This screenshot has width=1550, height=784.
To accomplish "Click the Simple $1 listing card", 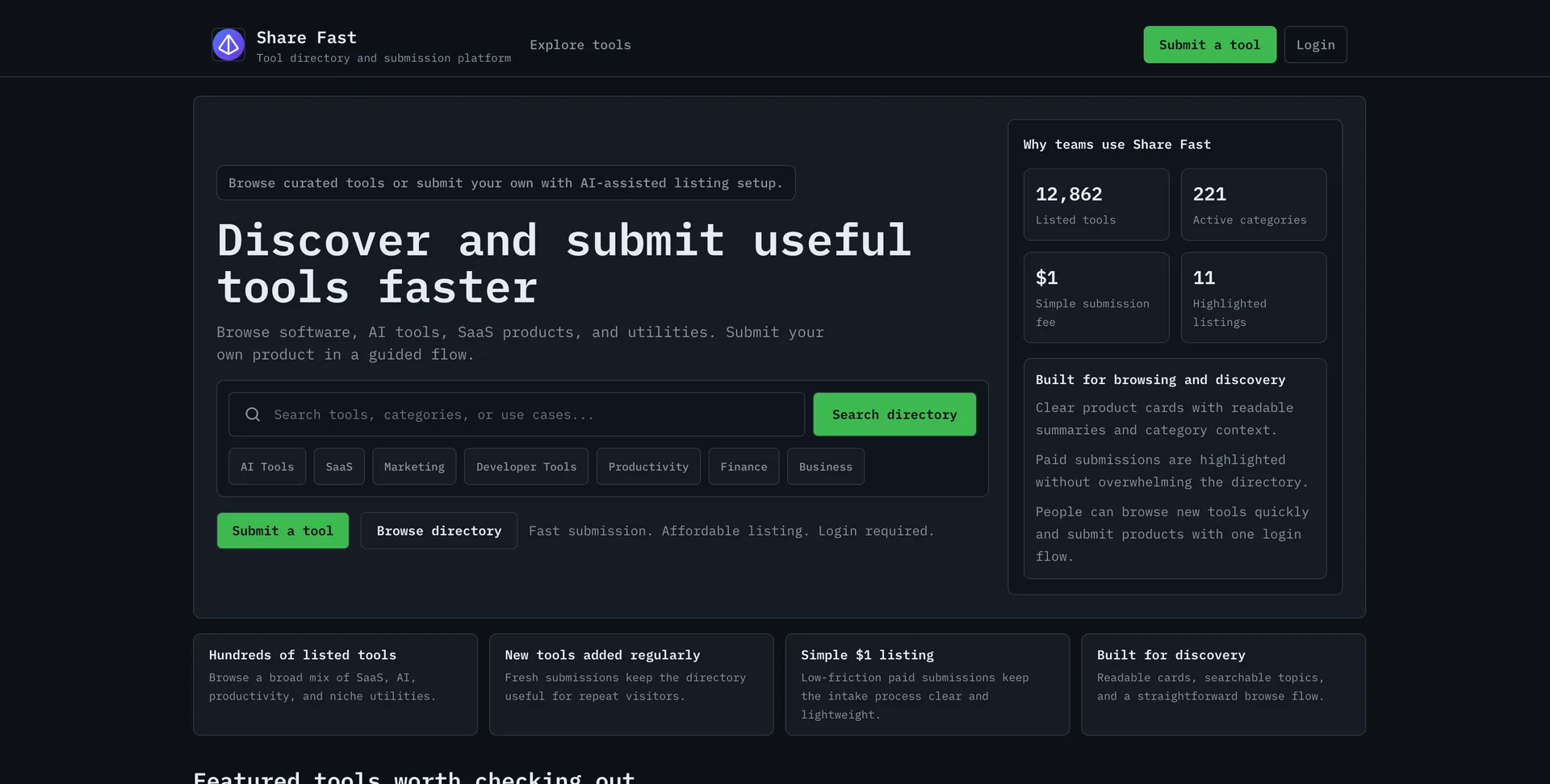I will (928, 685).
